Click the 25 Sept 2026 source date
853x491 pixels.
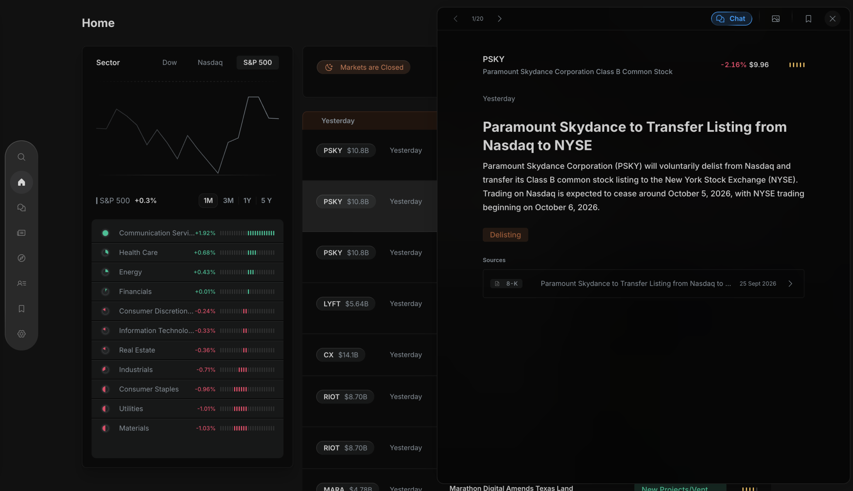coord(758,284)
